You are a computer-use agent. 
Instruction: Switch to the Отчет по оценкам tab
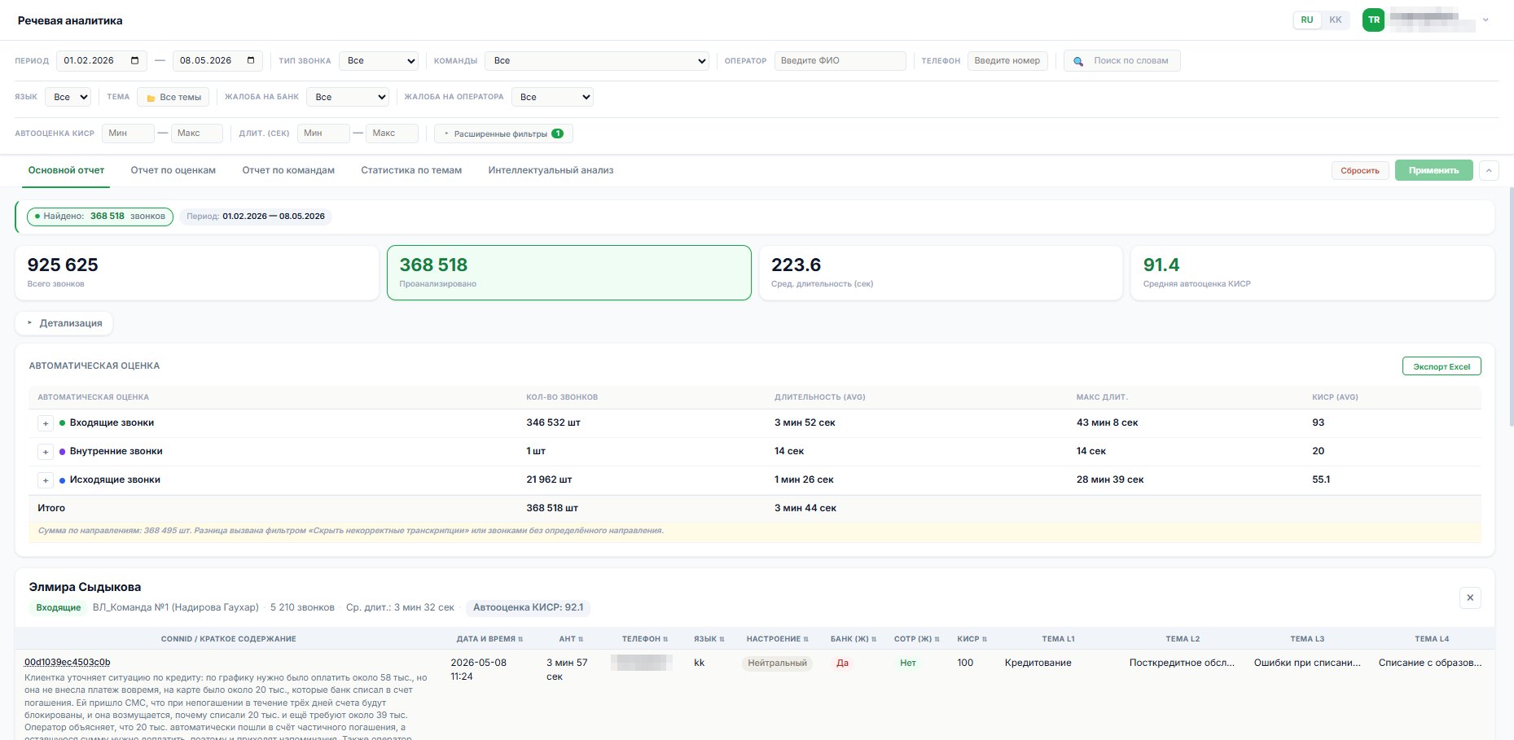[173, 170]
